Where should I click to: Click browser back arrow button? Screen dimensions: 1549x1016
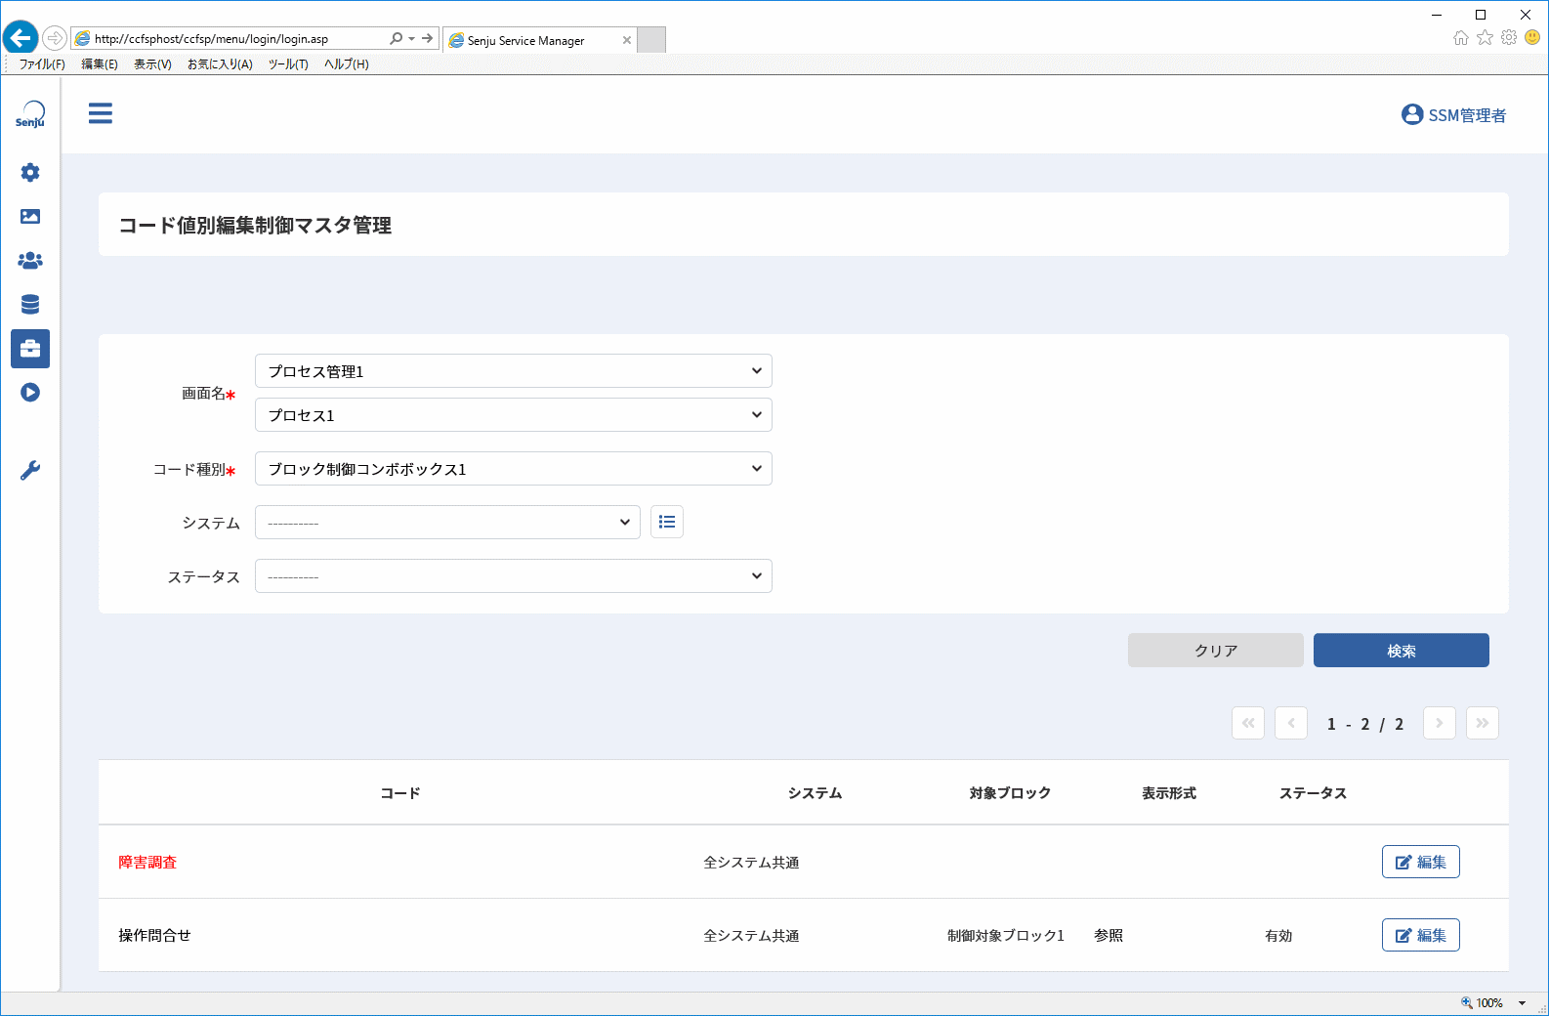21,38
